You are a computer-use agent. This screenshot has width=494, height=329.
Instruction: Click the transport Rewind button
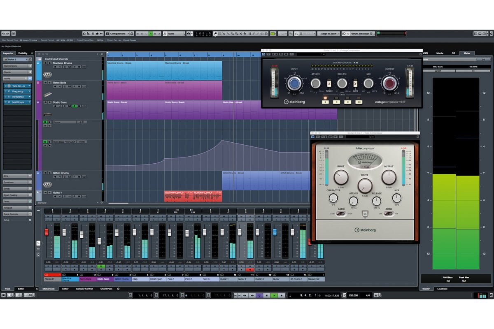[x=245, y=295]
